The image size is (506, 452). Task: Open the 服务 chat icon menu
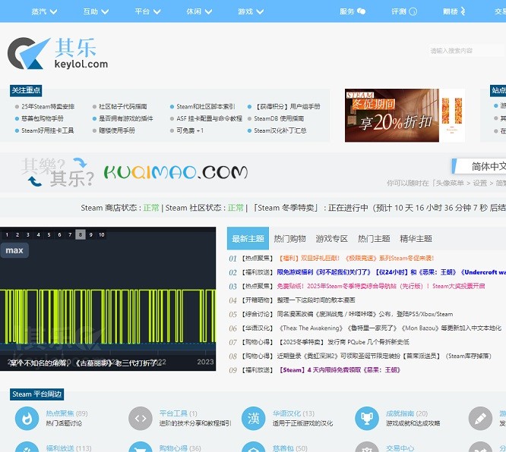353,11
